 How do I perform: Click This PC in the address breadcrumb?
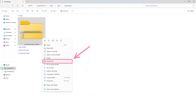(x=30, y=6)
